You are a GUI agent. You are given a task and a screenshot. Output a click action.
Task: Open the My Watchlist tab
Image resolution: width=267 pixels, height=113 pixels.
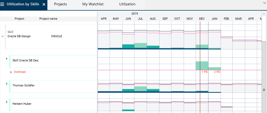coord(93,4)
